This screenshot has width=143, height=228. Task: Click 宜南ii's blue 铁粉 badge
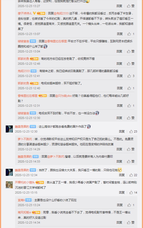(28, 200)
